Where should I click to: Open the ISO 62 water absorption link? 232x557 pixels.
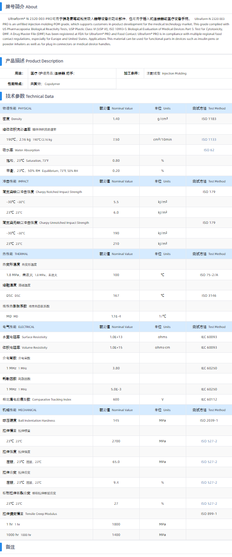point(209,150)
